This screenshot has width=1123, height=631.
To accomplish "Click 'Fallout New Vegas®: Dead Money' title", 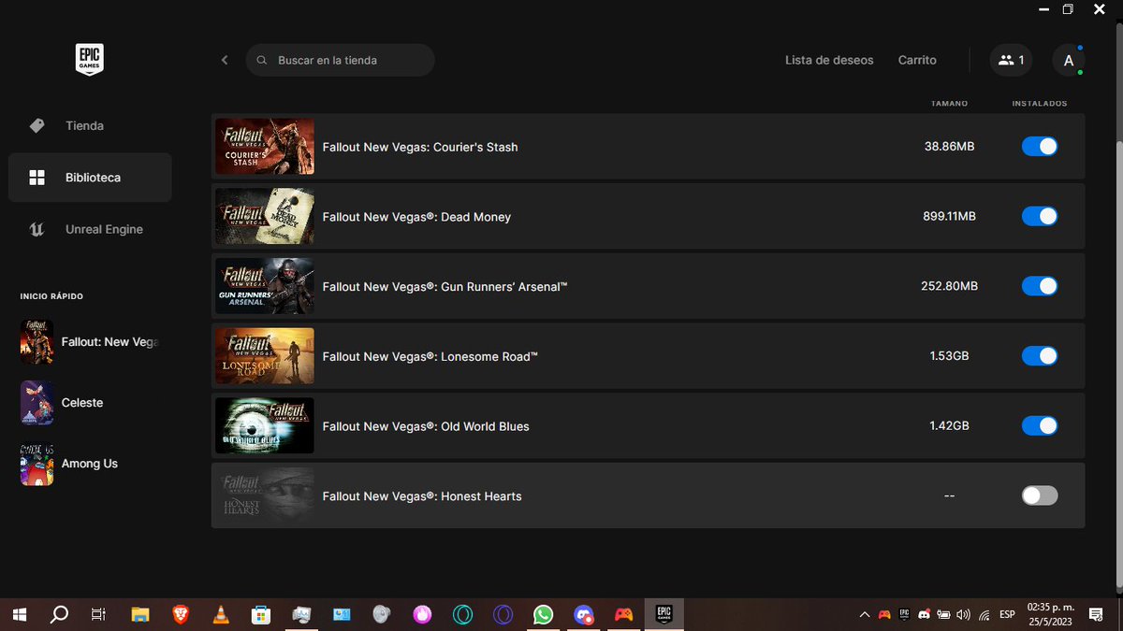I will point(416,217).
